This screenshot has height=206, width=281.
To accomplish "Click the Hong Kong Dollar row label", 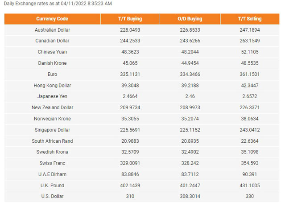I will click(52, 86).
